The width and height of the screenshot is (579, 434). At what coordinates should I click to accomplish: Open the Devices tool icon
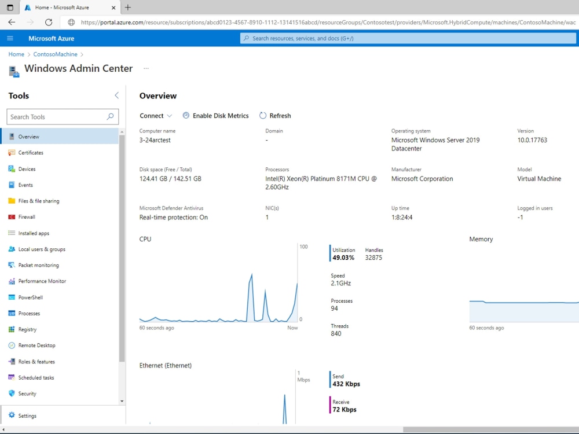pos(12,168)
